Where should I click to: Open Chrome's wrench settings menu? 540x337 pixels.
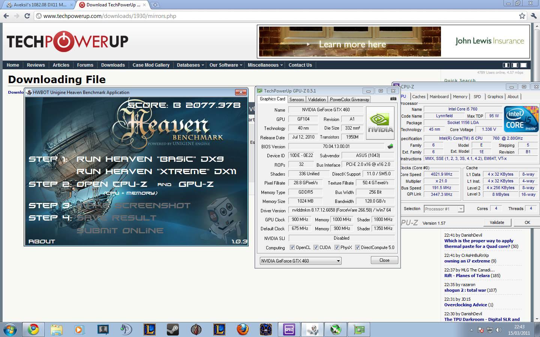534,16
